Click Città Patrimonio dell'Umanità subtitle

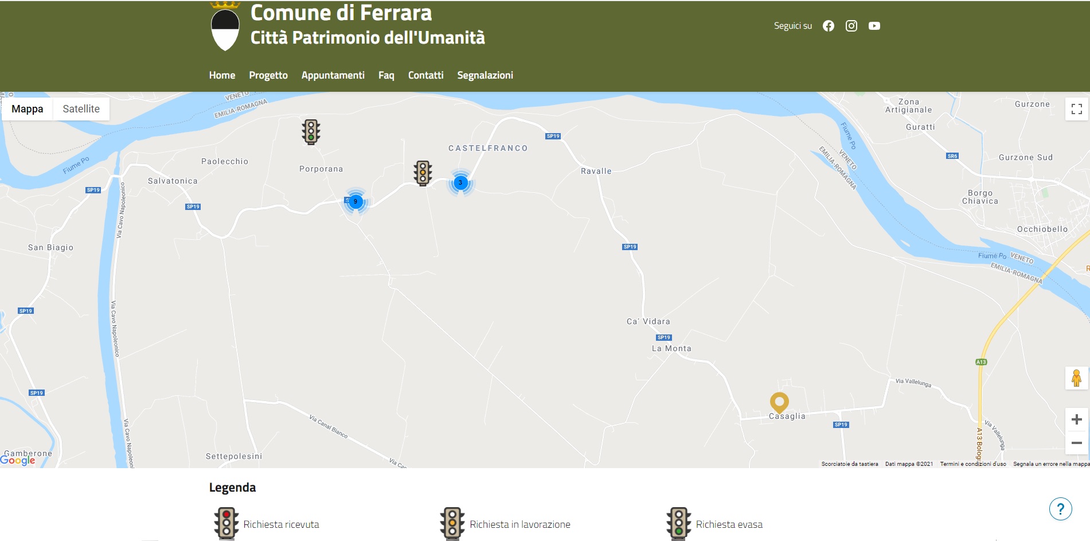(368, 37)
